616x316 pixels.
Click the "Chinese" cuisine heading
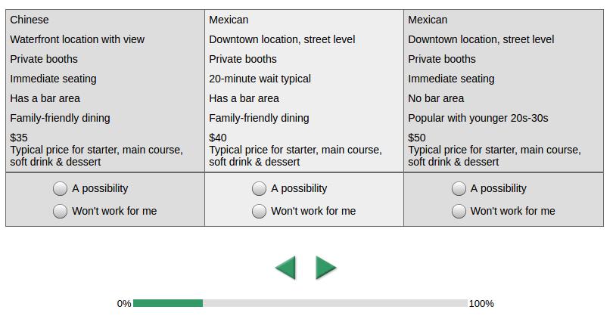click(30, 20)
